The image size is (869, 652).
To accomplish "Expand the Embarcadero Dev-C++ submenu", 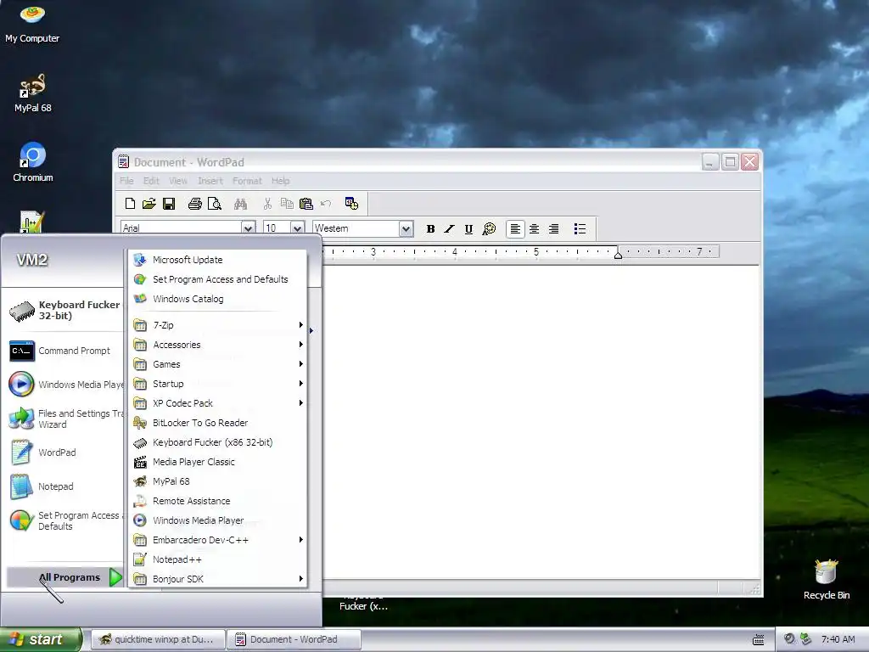I will click(217, 539).
